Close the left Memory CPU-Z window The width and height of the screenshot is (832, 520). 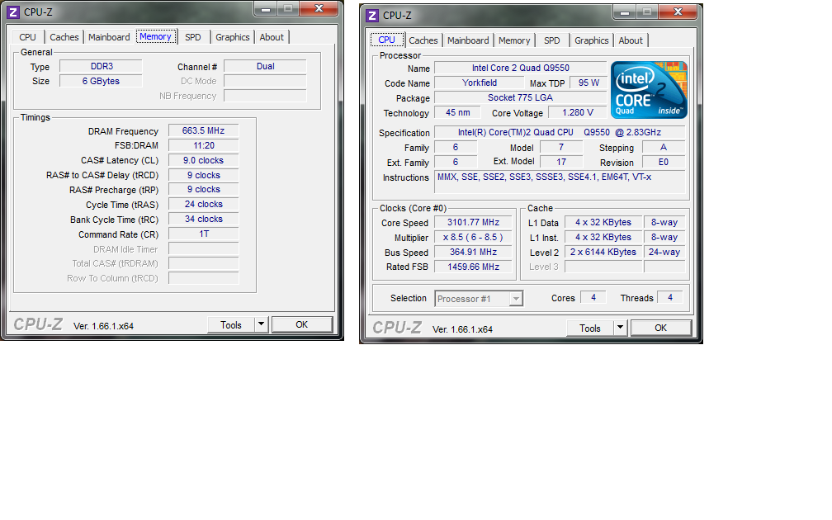point(319,8)
